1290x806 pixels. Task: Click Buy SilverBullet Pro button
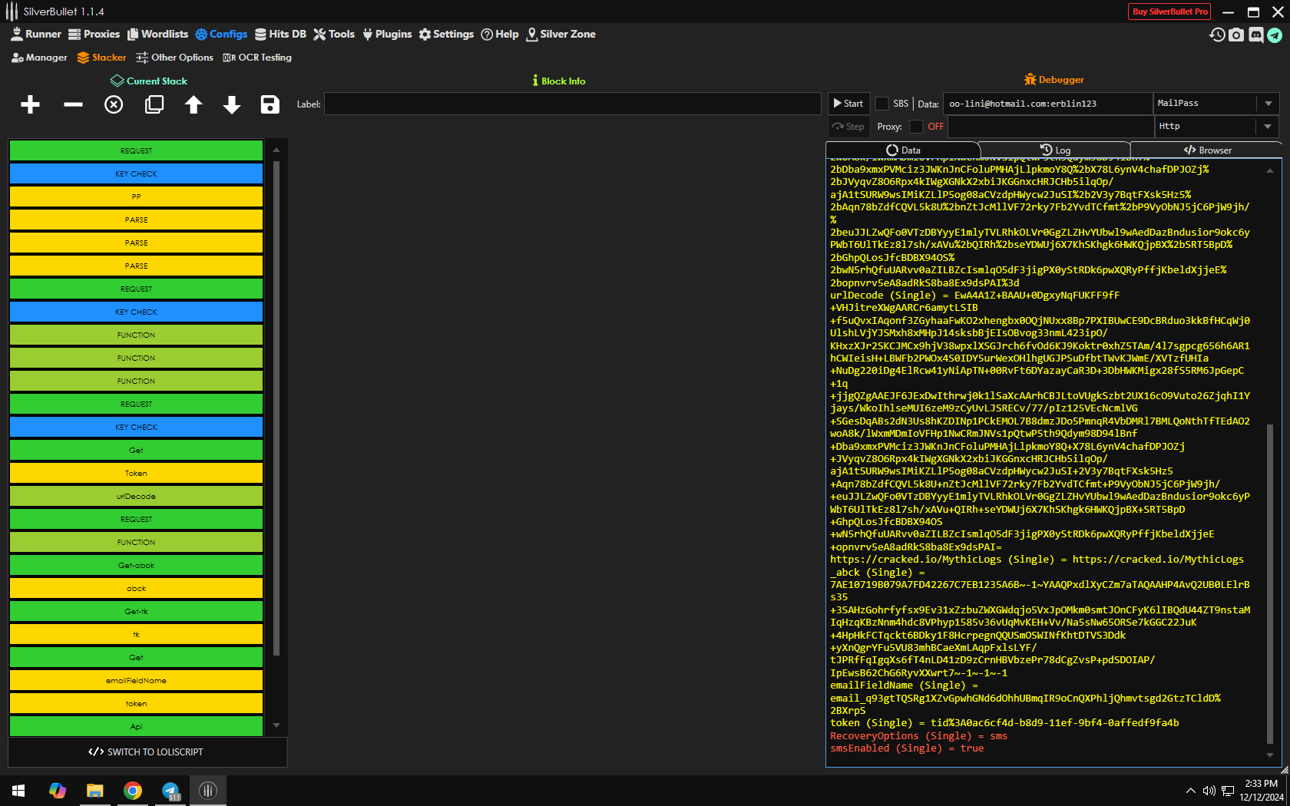tap(1169, 12)
